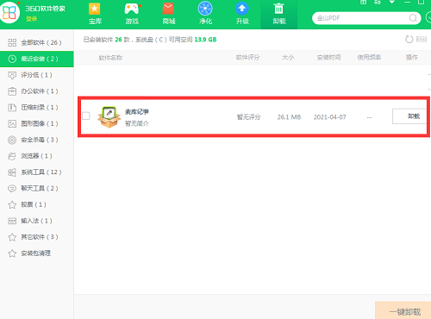Open 图形图像 (1) category

click(x=37, y=123)
